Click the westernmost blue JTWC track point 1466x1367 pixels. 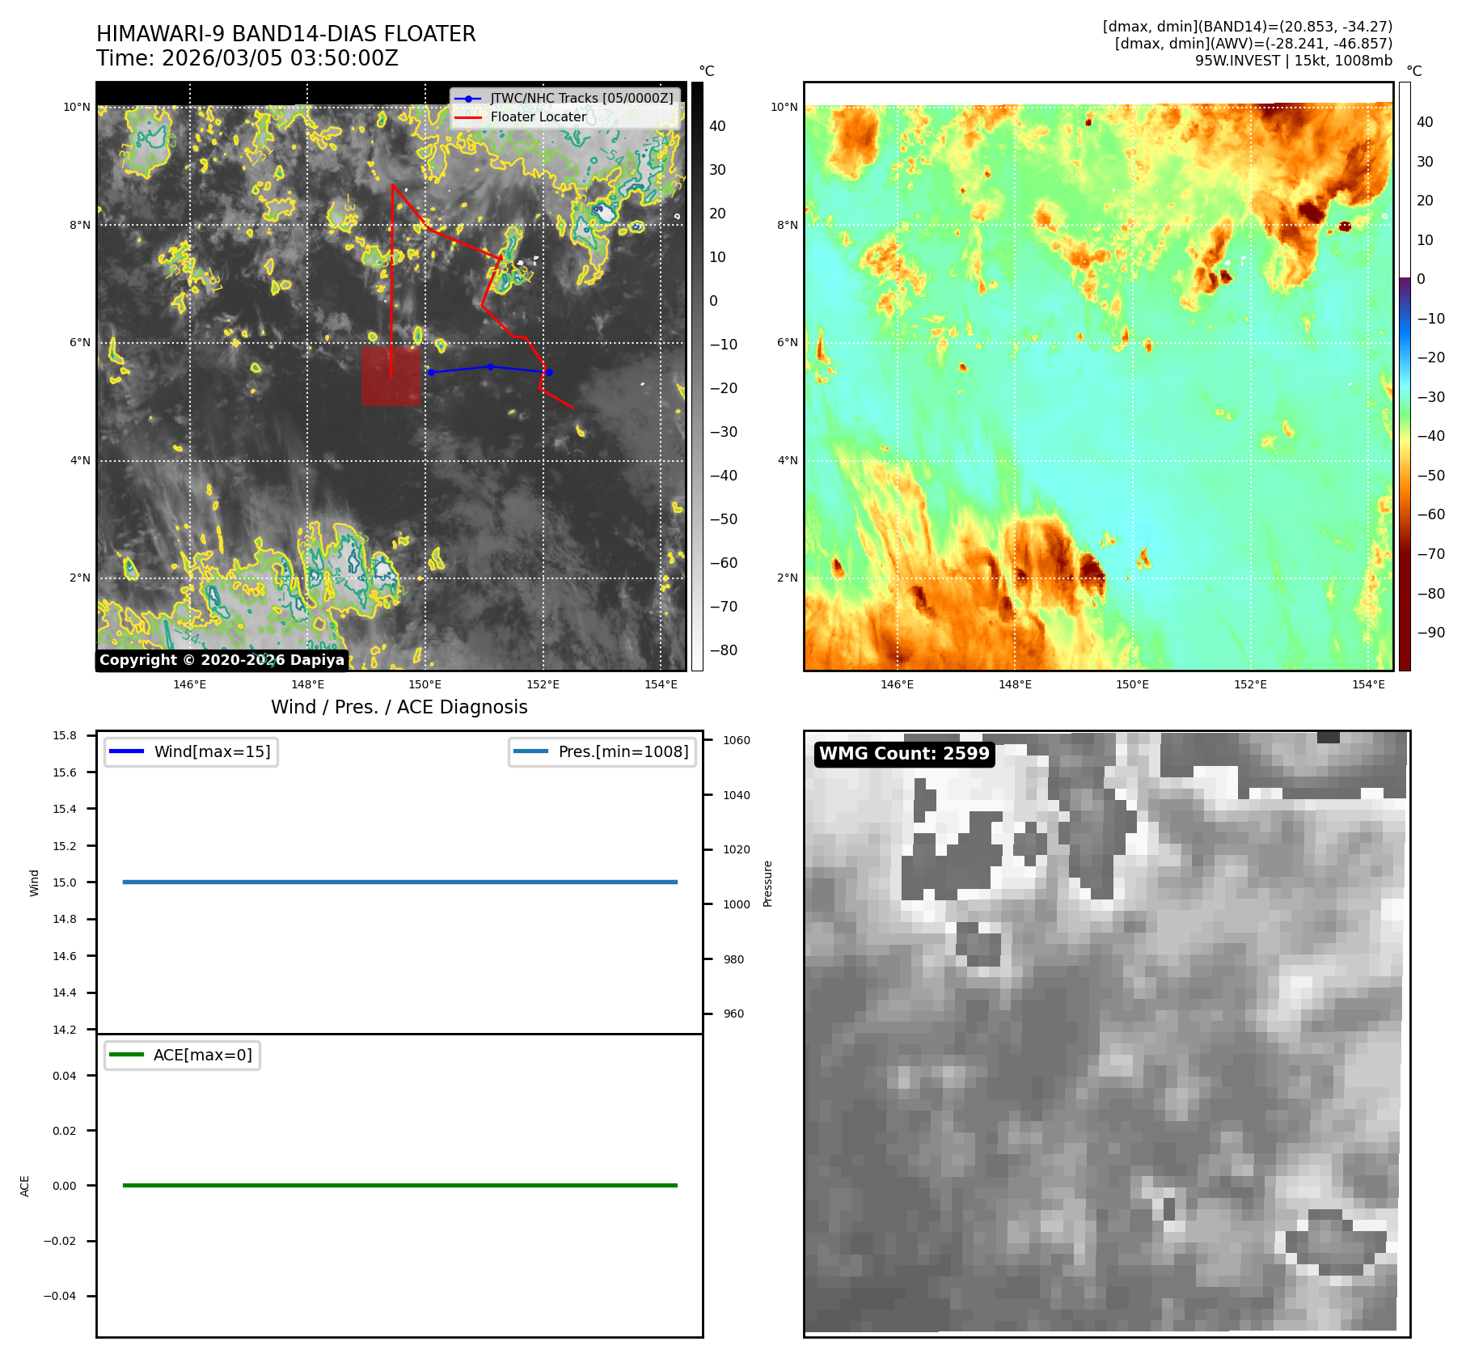[431, 373]
